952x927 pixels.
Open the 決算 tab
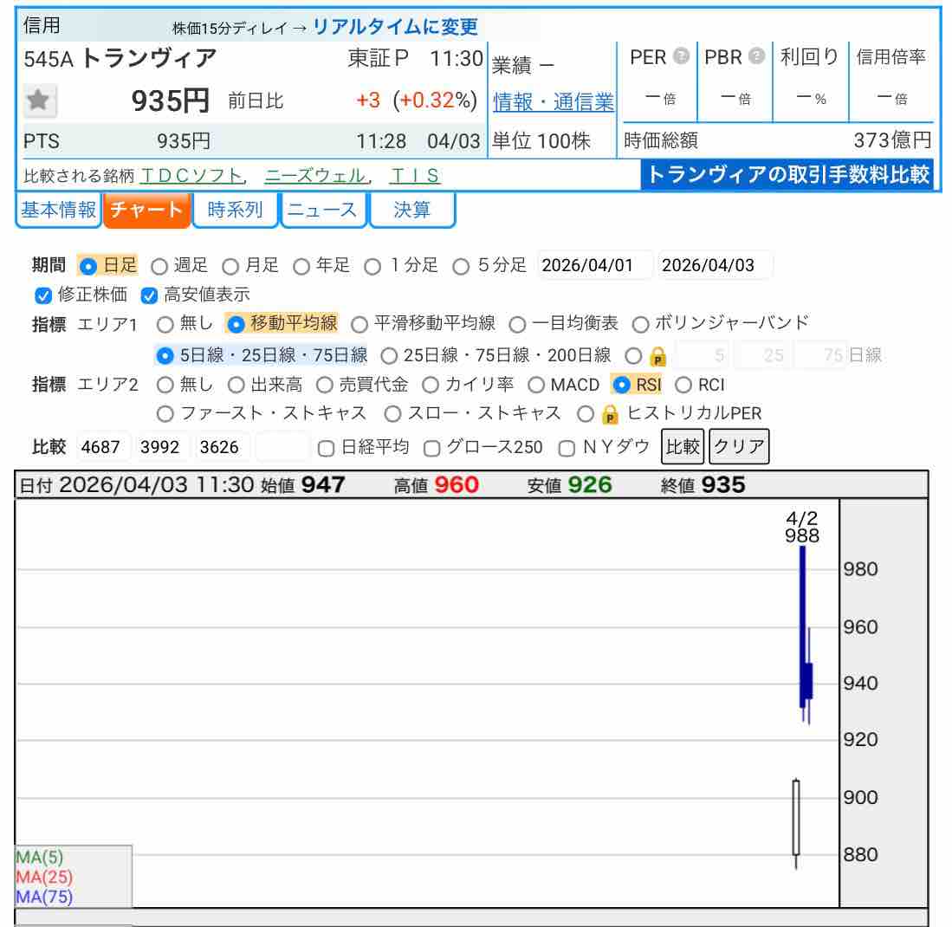coord(411,210)
